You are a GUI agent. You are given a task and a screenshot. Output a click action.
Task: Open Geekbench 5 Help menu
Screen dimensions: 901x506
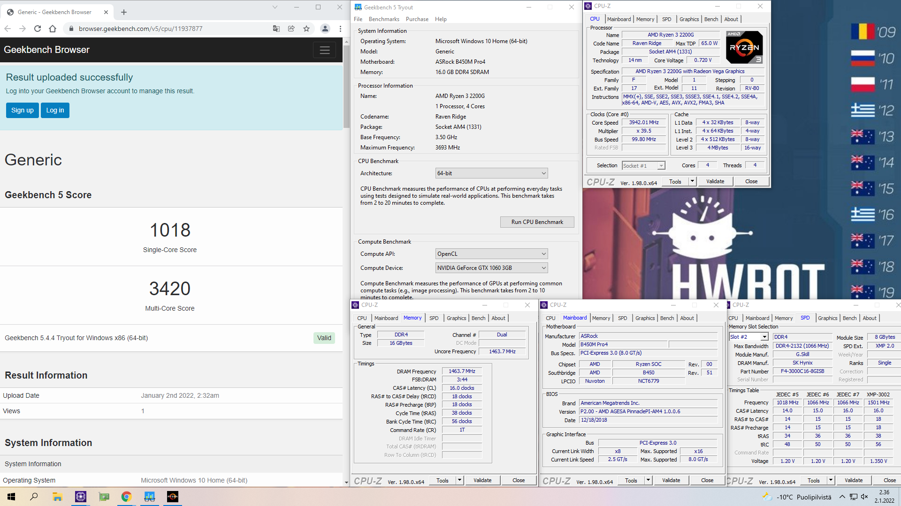[441, 19]
